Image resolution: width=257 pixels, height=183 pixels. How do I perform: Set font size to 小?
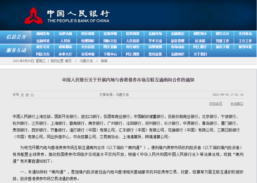tap(32, 95)
